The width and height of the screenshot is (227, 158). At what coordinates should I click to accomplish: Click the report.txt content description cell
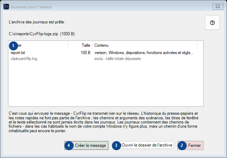click(x=144, y=53)
